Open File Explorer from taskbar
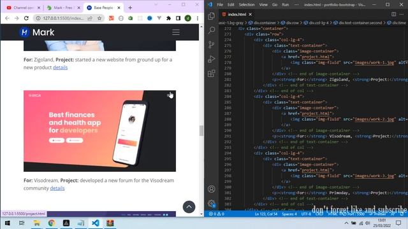 pyautogui.click(x=36, y=223)
